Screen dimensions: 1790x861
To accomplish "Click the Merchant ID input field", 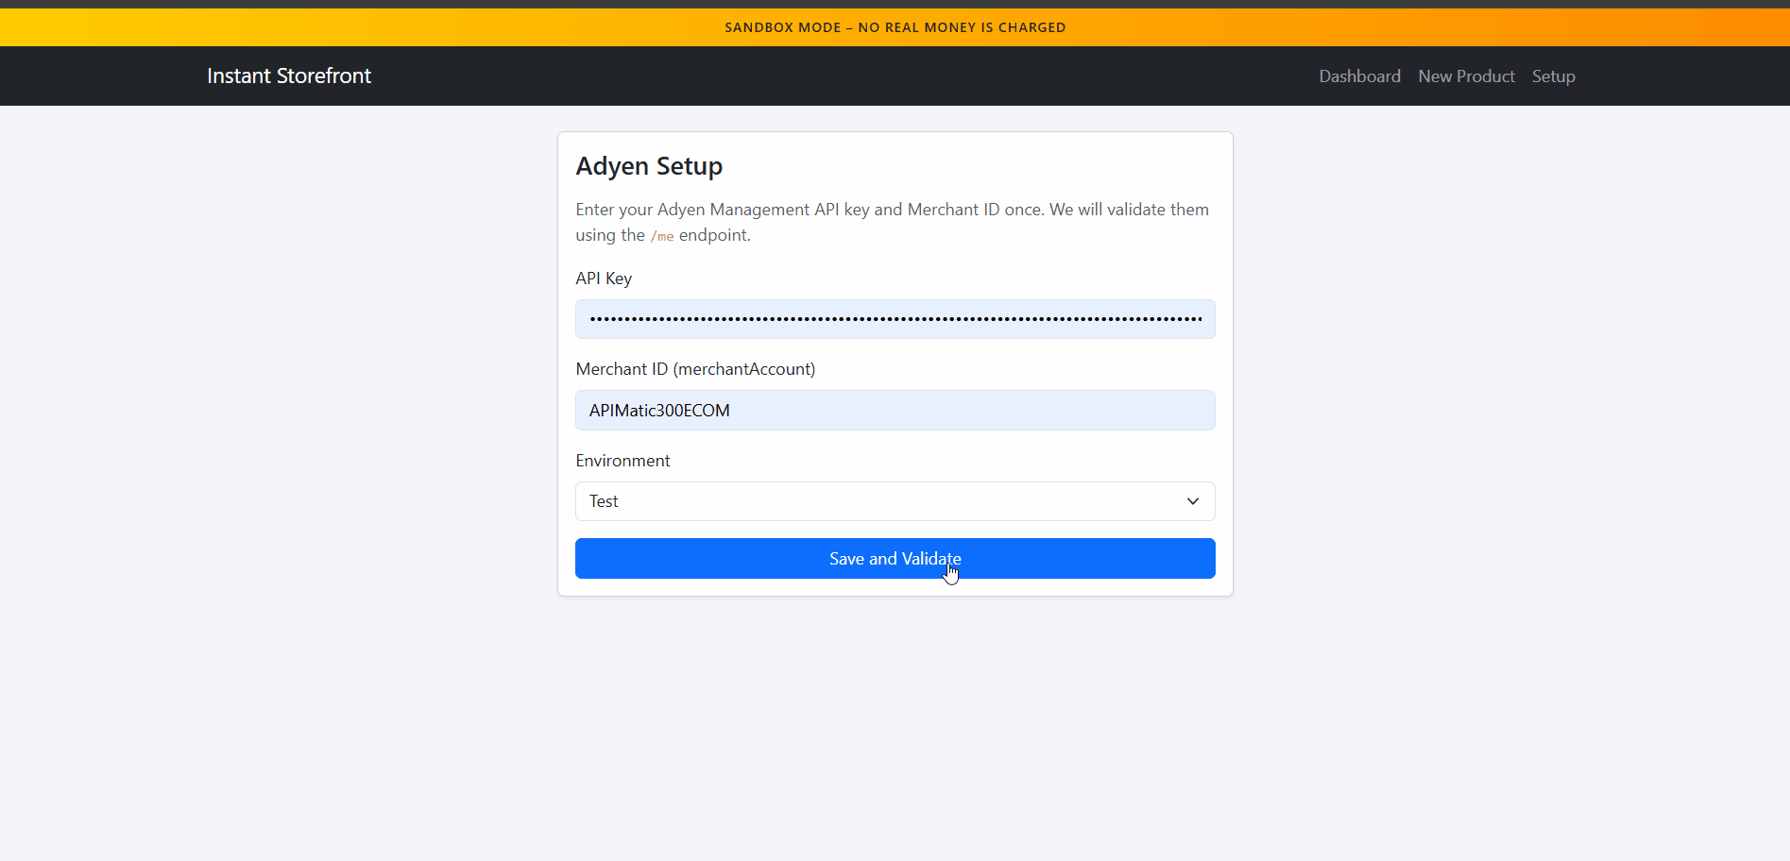I will pos(895,411).
